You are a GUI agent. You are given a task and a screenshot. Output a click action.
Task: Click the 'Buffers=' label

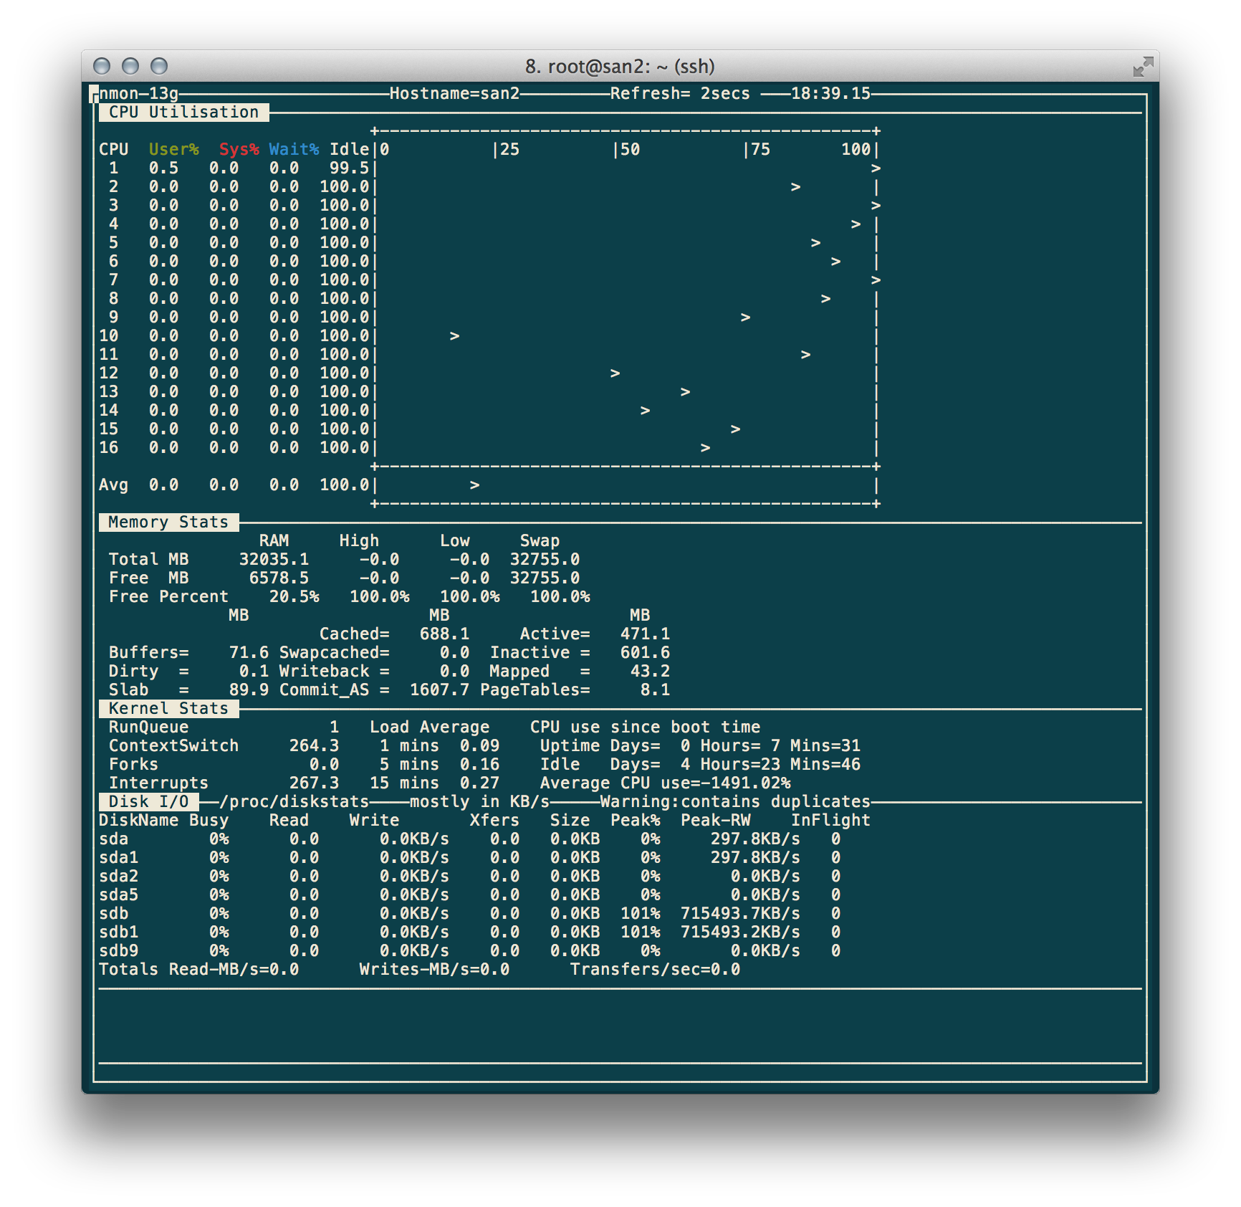click(x=148, y=652)
